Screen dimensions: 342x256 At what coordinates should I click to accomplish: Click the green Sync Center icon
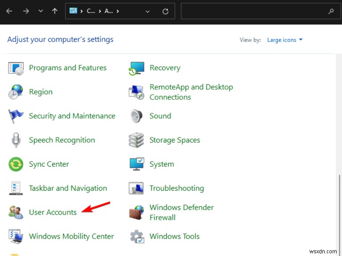pos(16,164)
